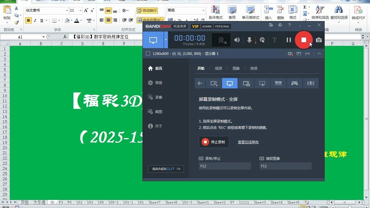Toggle Italic in the Excel ribbon
Image resolution: width=370 pixels, height=208 pixels.
coord(35,21)
